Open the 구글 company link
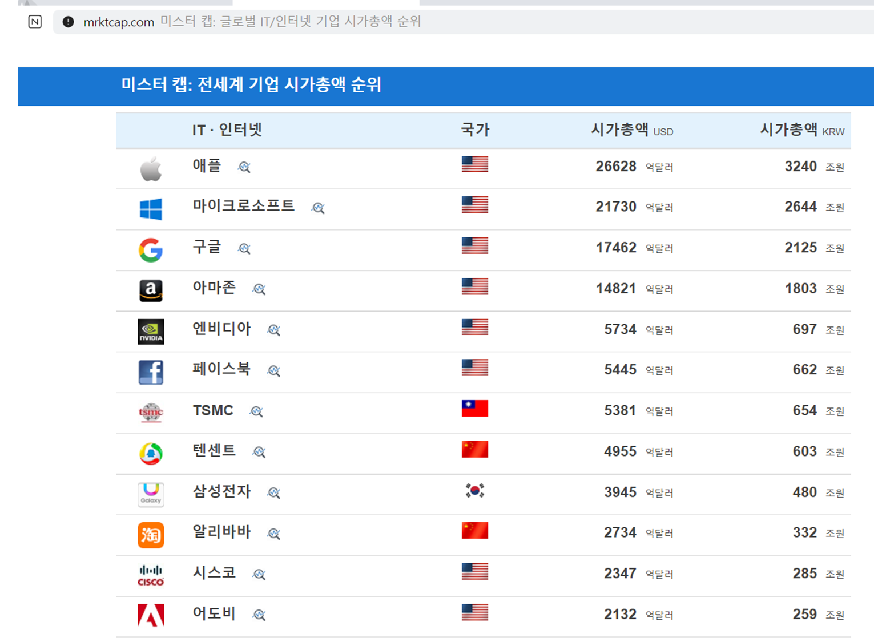Image resolution: width=874 pixels, height=642 pixels. pos(207,247)
